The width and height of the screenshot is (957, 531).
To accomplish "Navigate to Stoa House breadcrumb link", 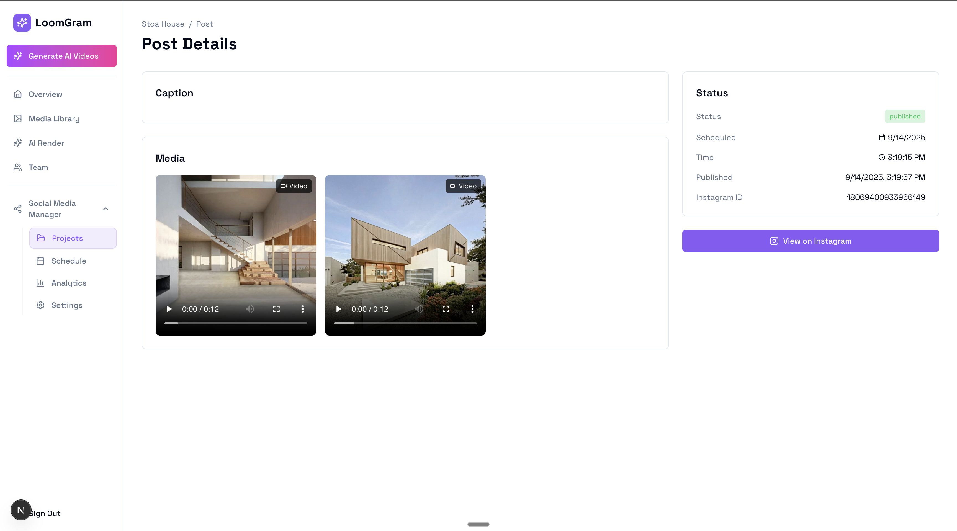I will [x=163, y=24].
